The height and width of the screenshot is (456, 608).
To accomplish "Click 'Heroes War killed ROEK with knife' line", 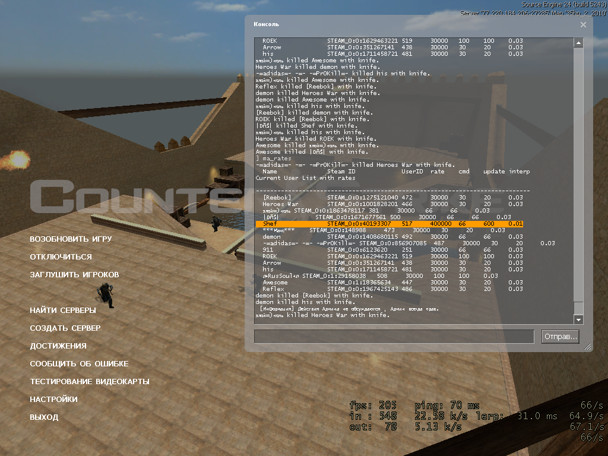I will [x=316, y=139].
